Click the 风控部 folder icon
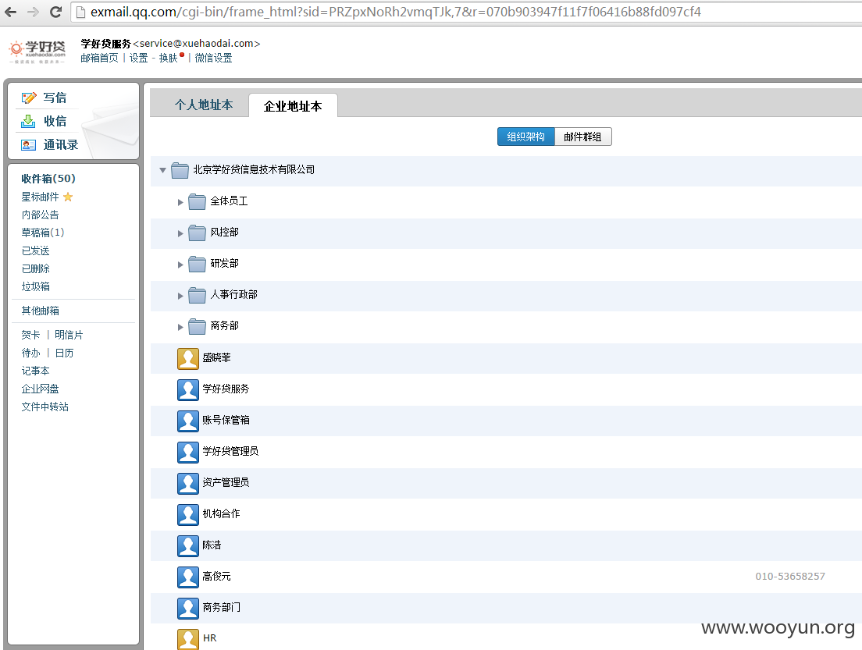Screen dimensions: 862x650 click(197, 233)
